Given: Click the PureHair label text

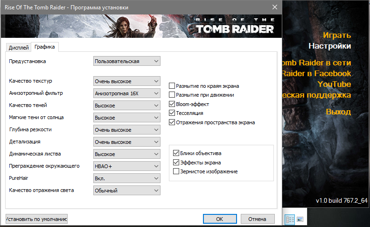Looking at the screenshot, I should [x=18, y=178].
